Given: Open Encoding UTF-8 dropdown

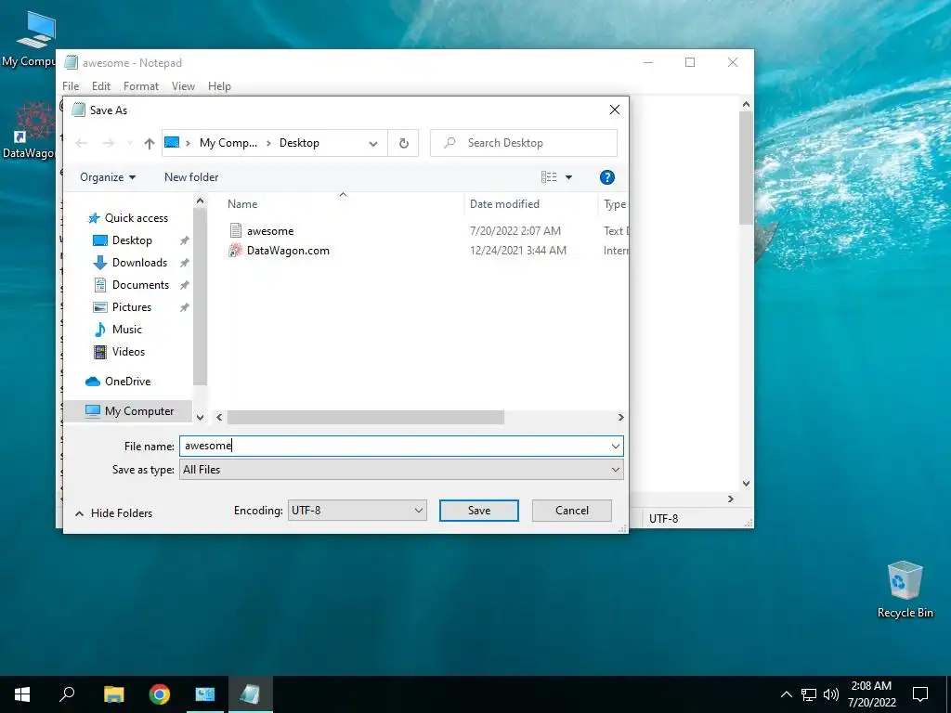Looking at the screenshot, I should coord(358,511).
